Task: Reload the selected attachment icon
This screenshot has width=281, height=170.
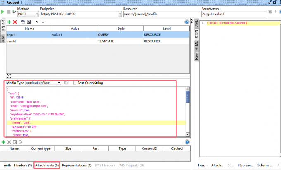Action: pyautogui.click(x=15, y=142)
